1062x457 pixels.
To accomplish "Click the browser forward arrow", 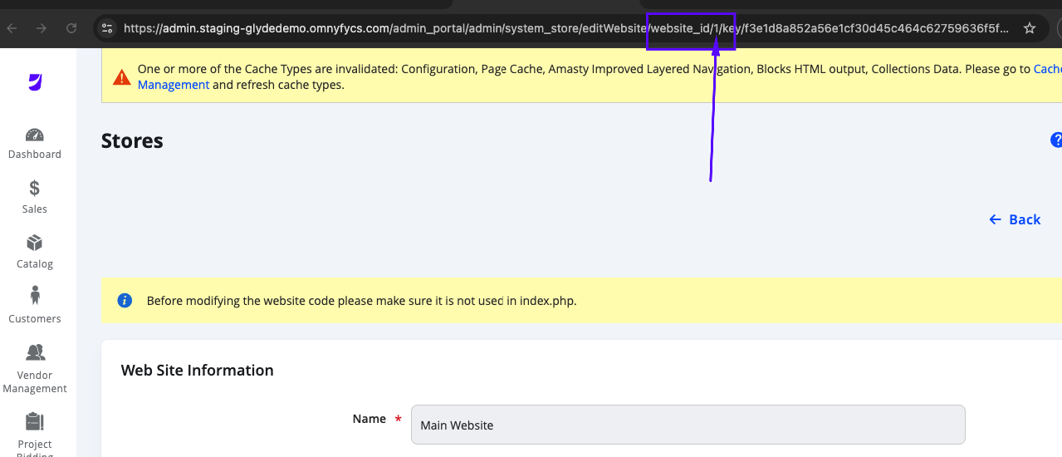I will pyautogui.click(x=42, y=28).
